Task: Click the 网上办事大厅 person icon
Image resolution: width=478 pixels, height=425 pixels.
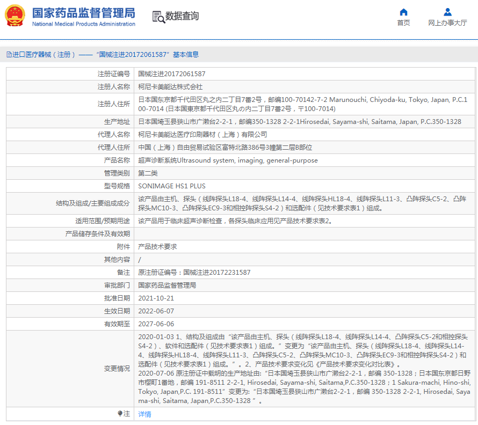Action: click(447, 11)
